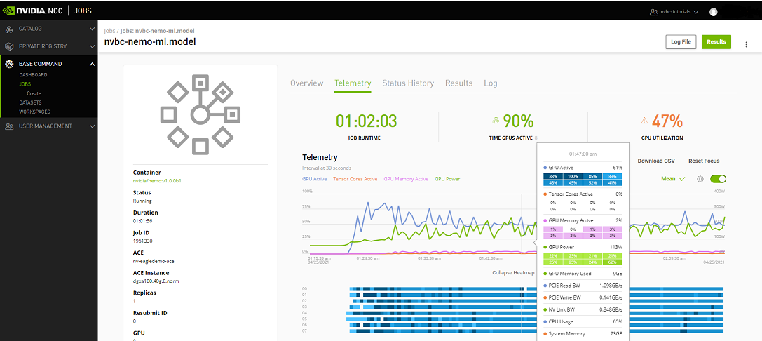Collapse the heatmap view

[x=513, y=272]
